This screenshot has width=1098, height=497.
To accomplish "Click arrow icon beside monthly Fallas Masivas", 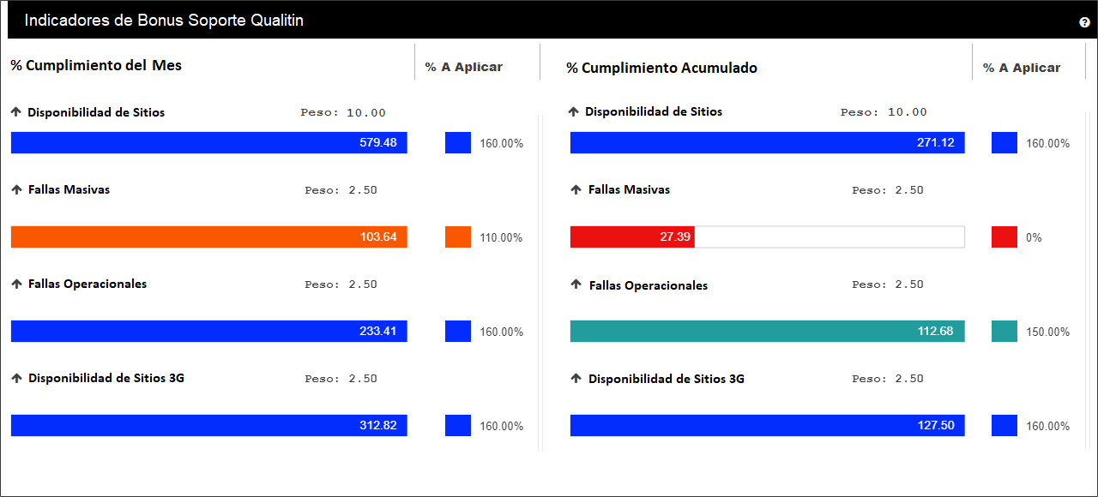I will (15, 190).
